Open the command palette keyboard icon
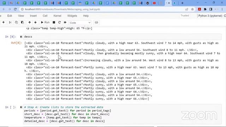Screen dimensions: 226x127 click(x=96, y=23)
